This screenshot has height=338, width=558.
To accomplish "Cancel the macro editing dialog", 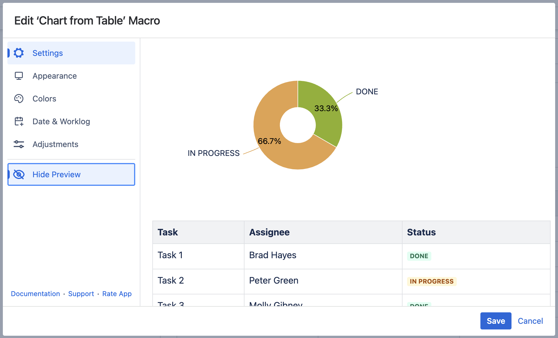I will [530, 321].
